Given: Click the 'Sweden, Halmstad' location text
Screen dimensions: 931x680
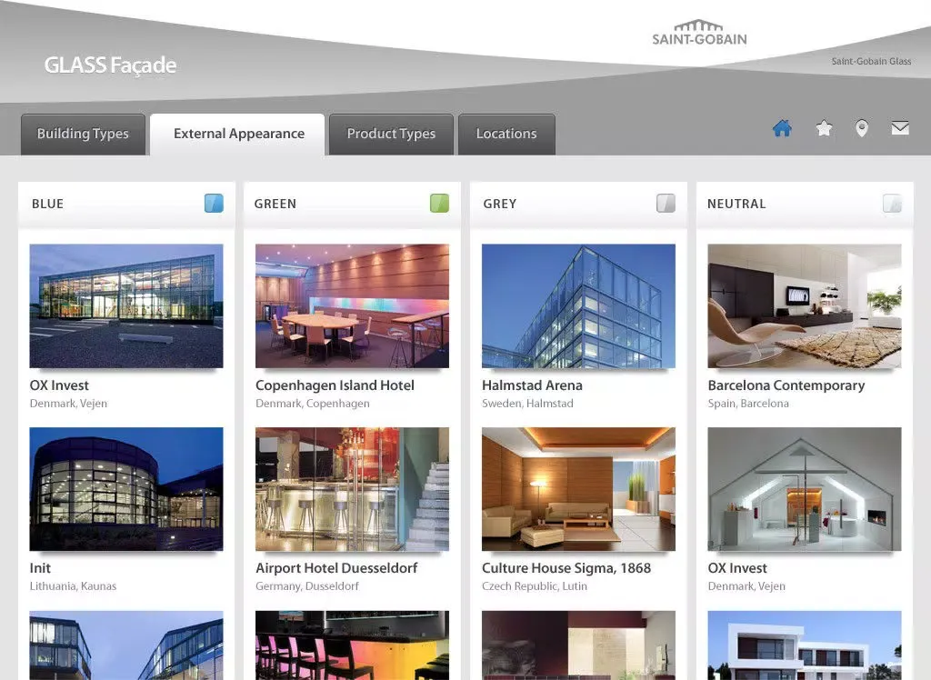Looking at the screenshot, I should (527, 404).
